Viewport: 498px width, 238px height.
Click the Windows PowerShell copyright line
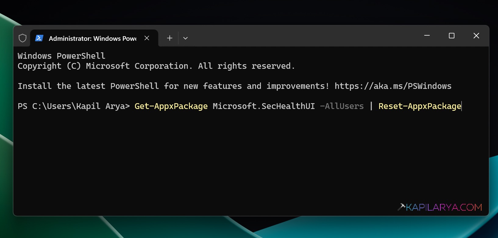tap(156, 66)
